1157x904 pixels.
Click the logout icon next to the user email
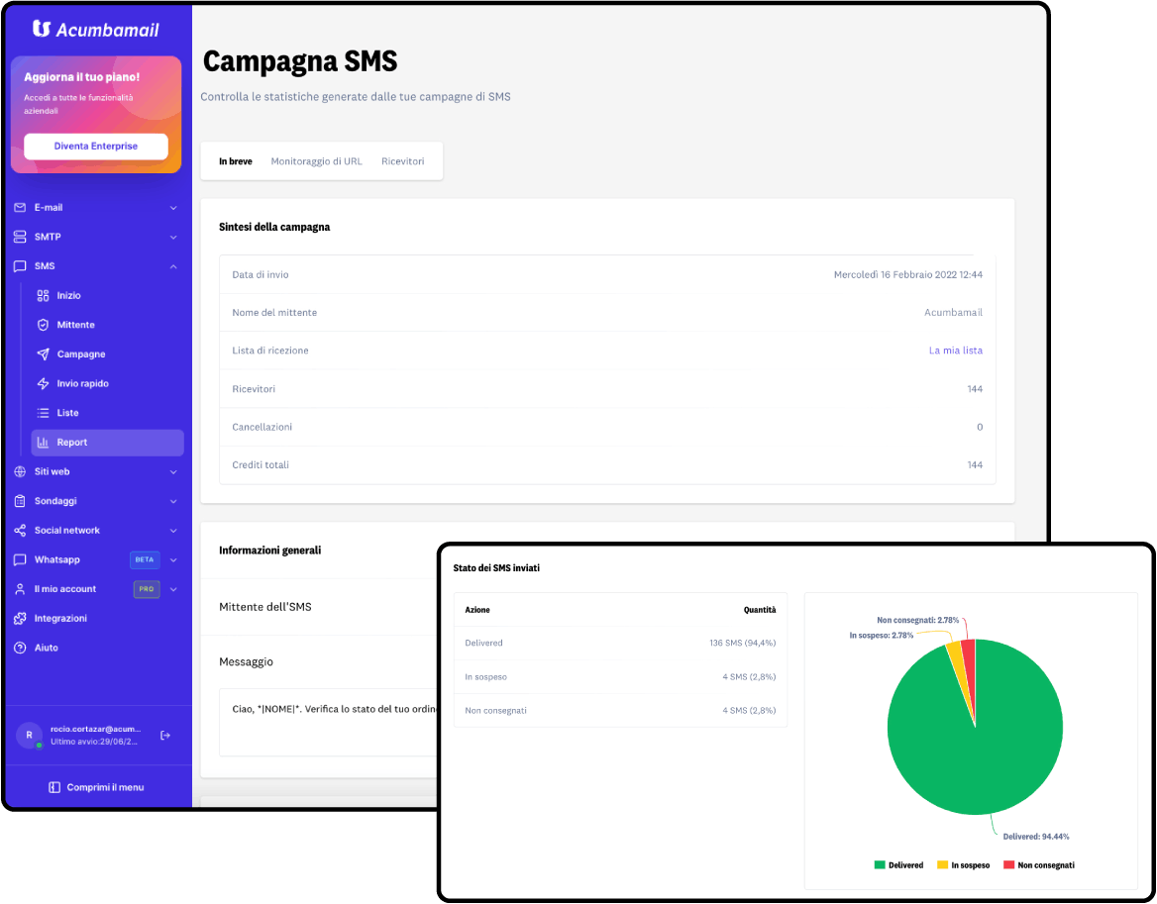165,735
